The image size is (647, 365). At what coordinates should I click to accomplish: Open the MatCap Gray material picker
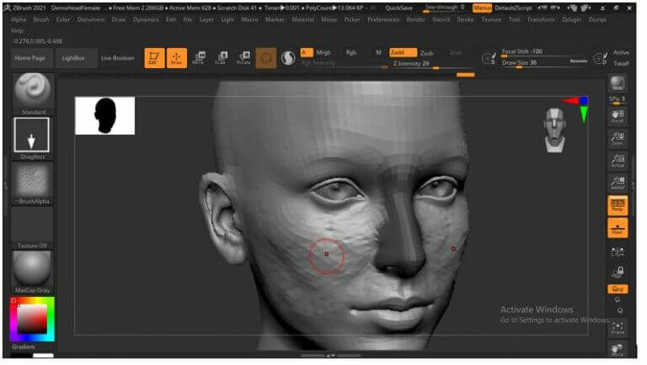point(33,272)
